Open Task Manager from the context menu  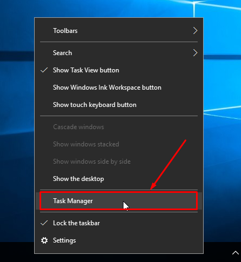coord(119,201)
